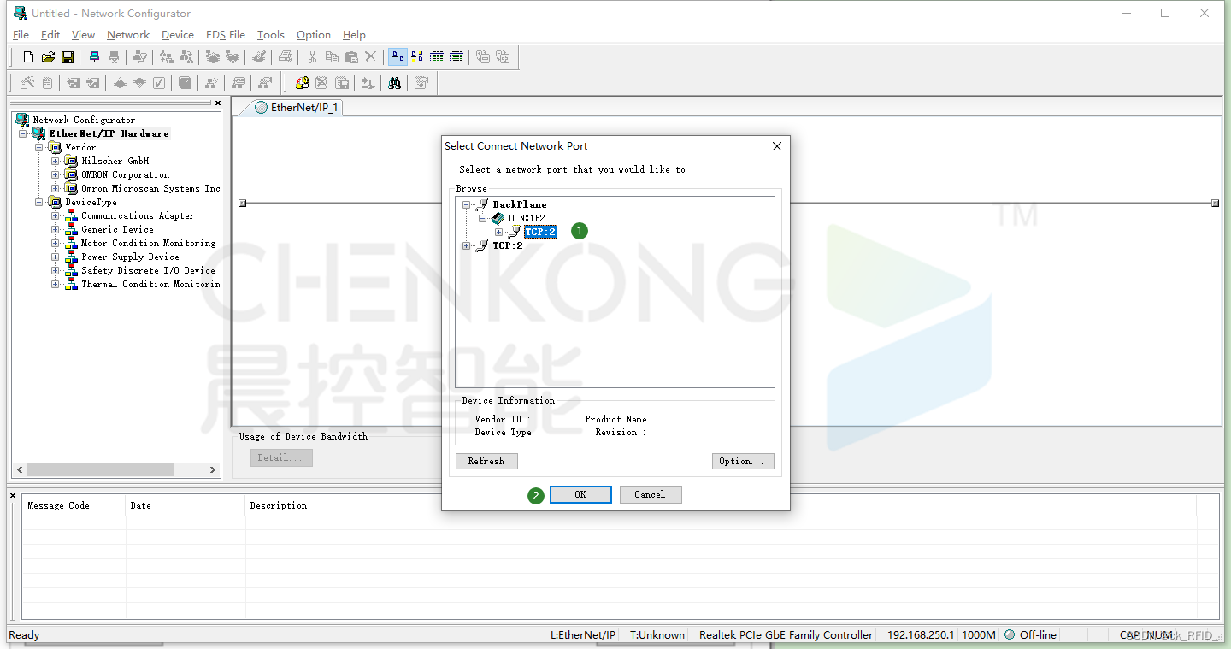Click the Open folder toolbar icon
The image size is (1231, 649).
[x=48, y=57]
